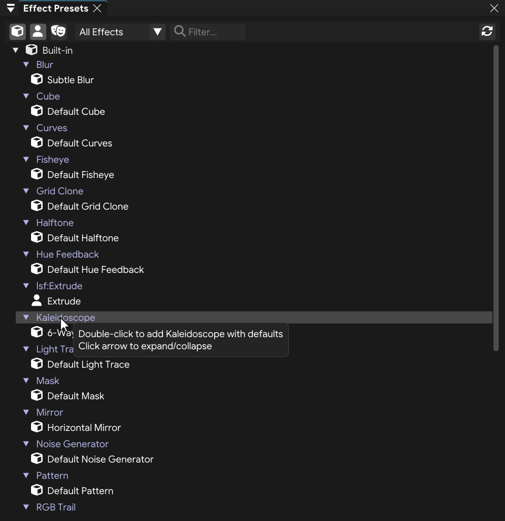Viewport: 505px width, 521px height.
Task: Collapse the Blur category arrow
Action: (x=26, y=64)
